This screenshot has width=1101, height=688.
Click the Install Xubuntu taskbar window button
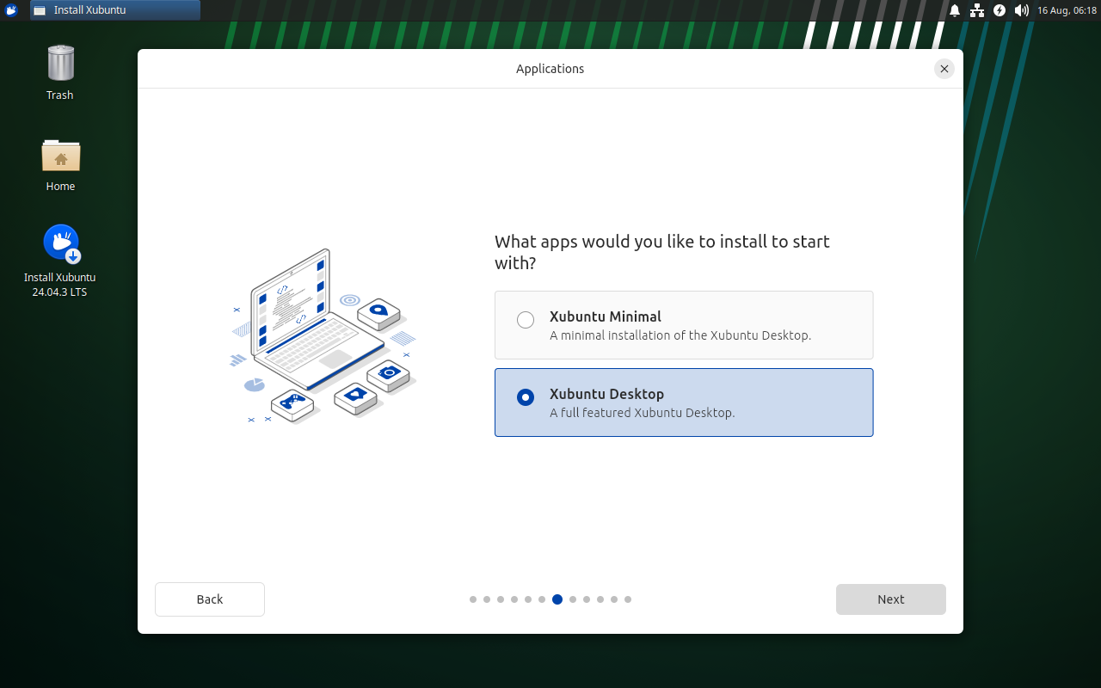click(115, 10)
